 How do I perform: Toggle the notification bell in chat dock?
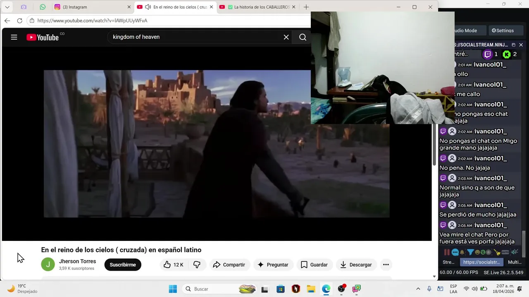462,252
